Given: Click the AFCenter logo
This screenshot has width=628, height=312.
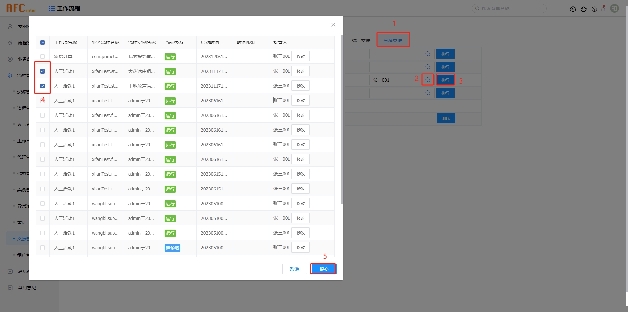Looking at the screenshot, I should 21,8.
